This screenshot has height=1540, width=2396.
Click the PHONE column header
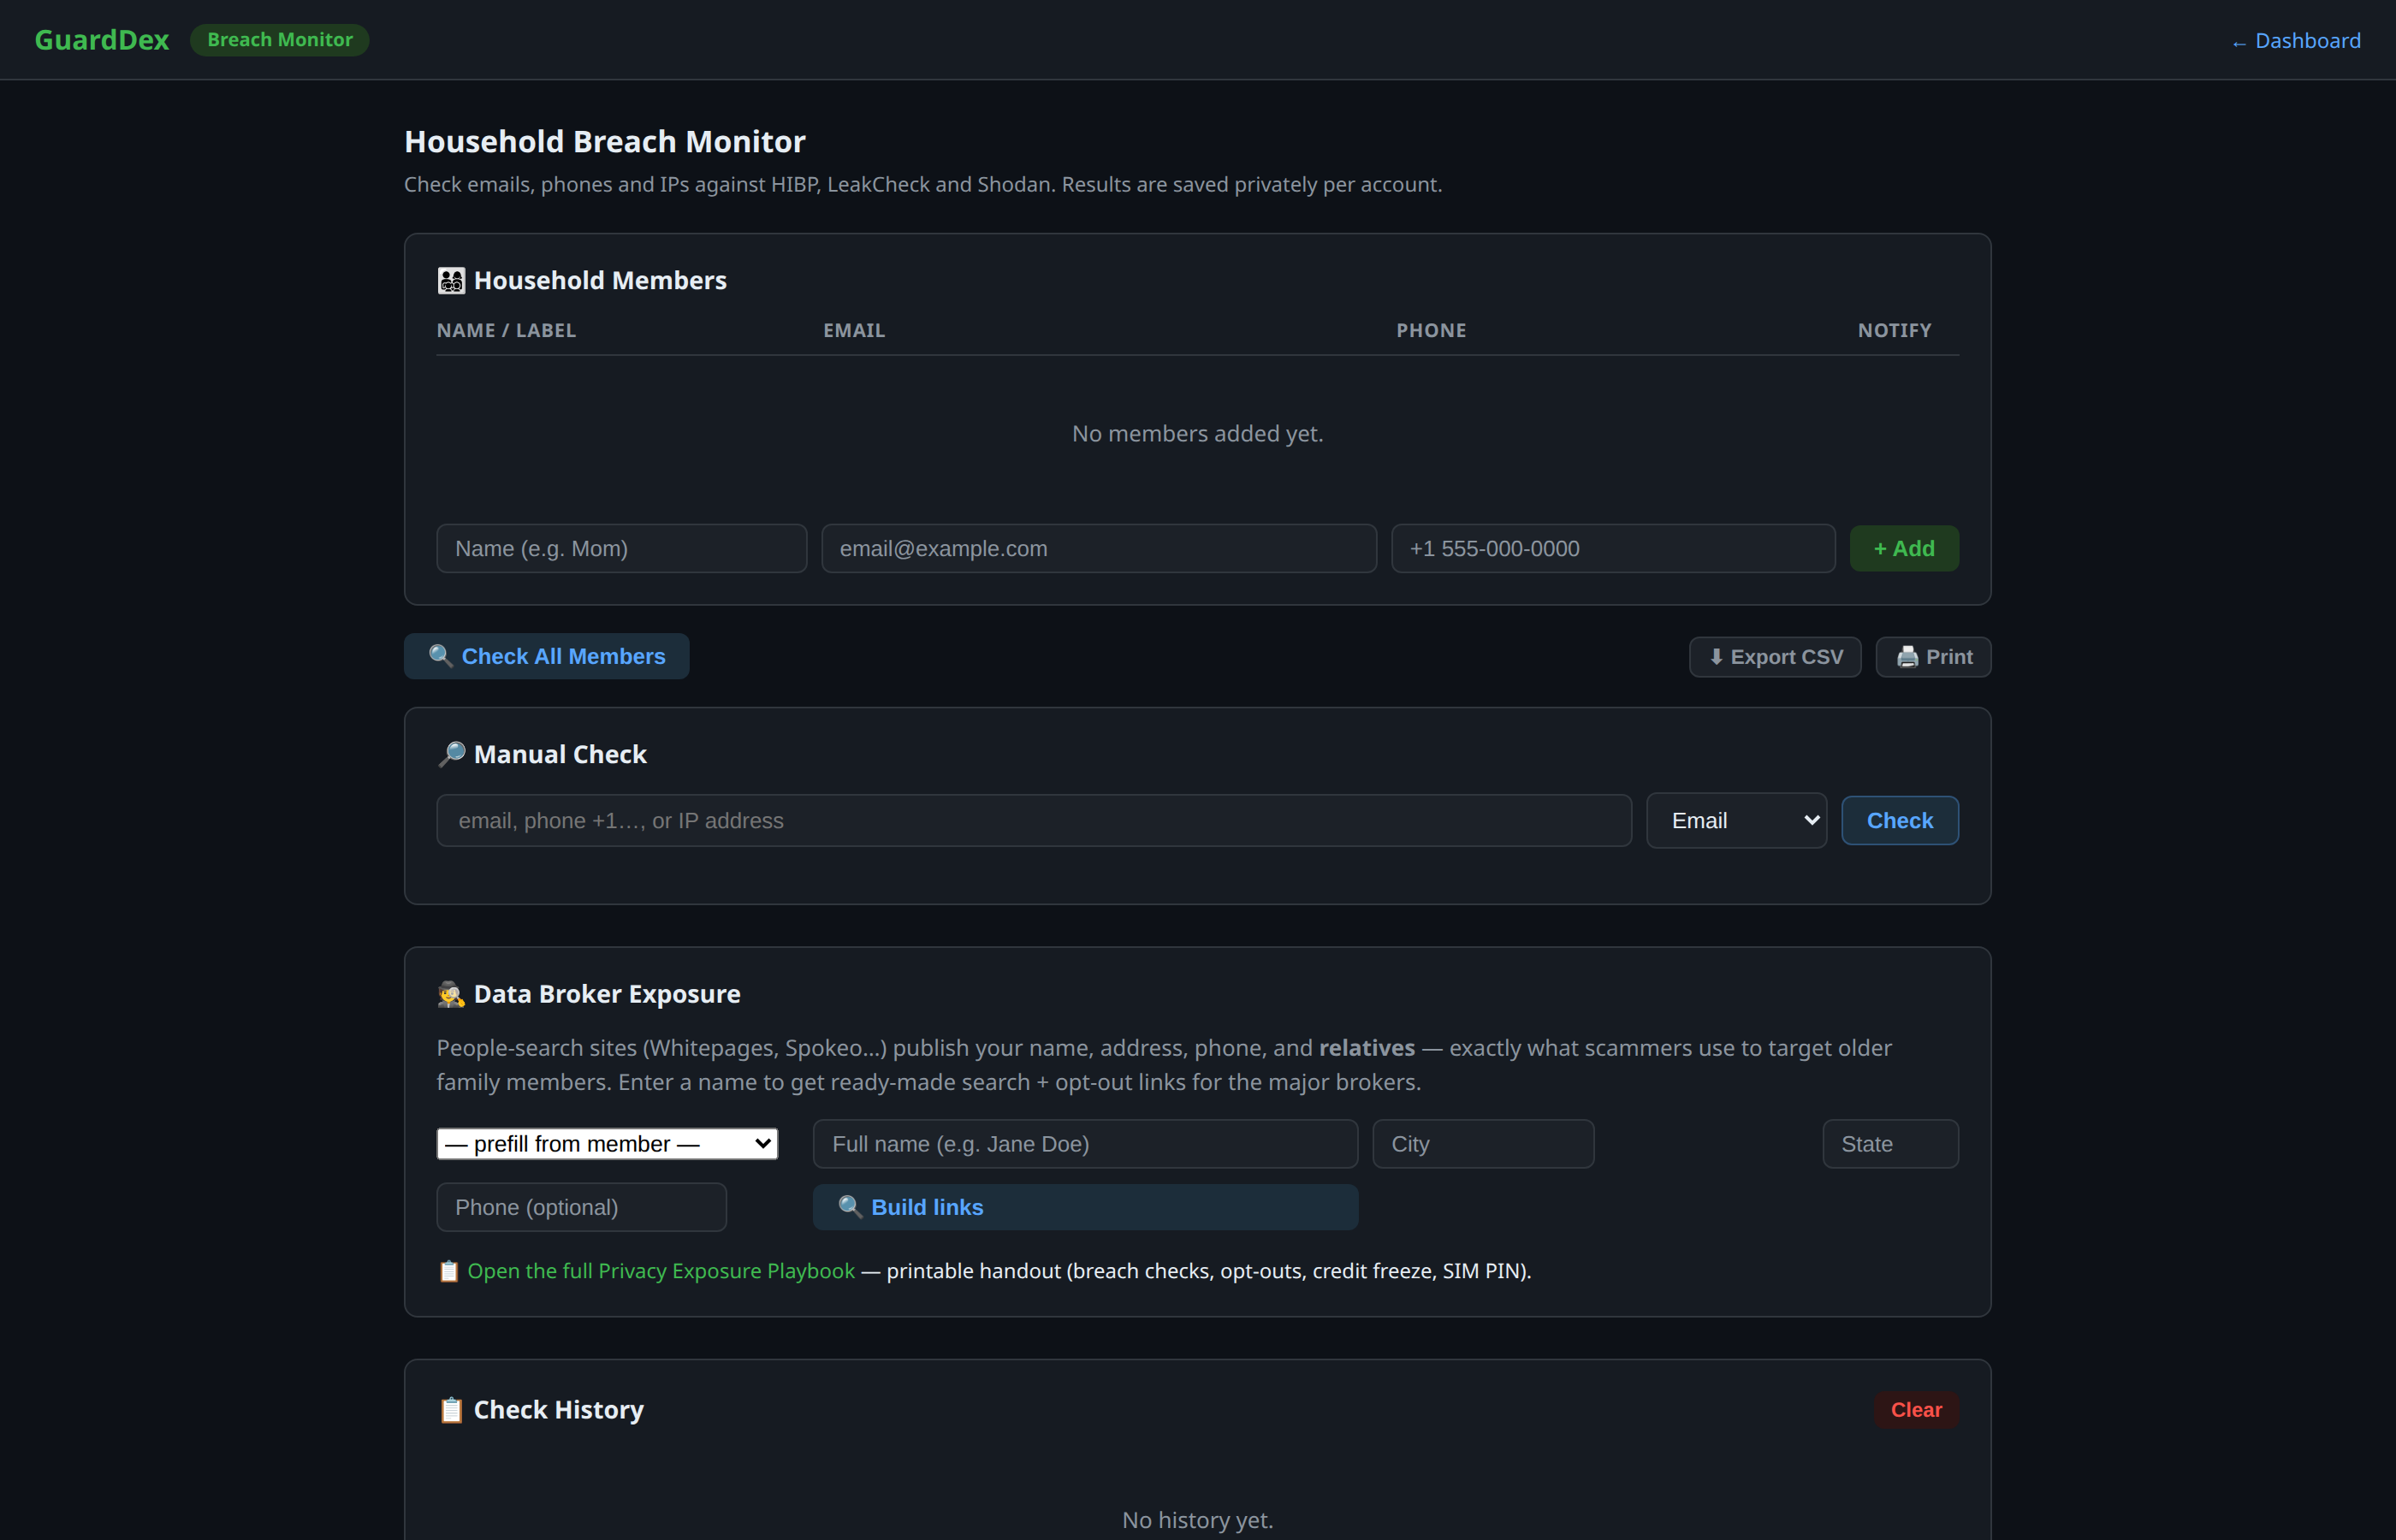(x=1431, y=330)
